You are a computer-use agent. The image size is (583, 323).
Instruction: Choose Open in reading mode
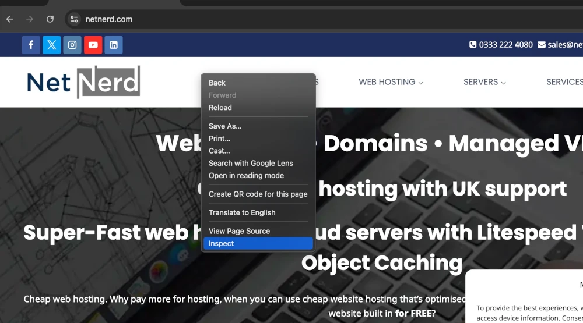click(258, 176)
